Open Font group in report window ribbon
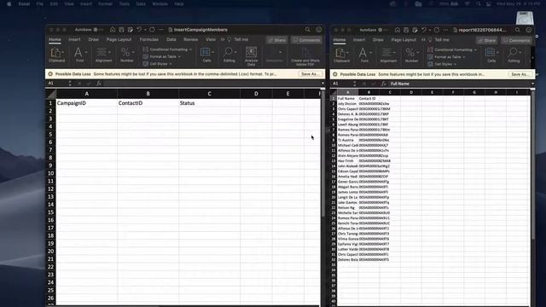 click(x=364, y=55)
